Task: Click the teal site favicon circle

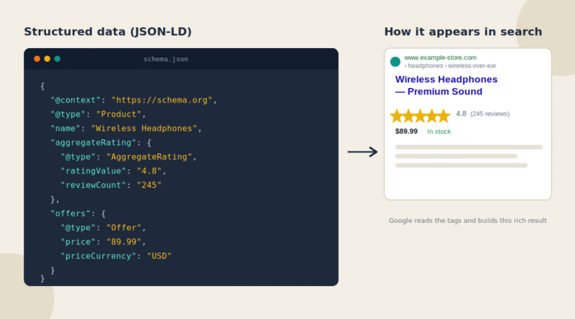Action: 395,62
